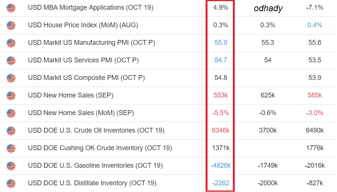The height and width of the screenshot is (192, 337).
Task: Open the New Home Sales (MoM) entry
Action: (x=81, y=113)
